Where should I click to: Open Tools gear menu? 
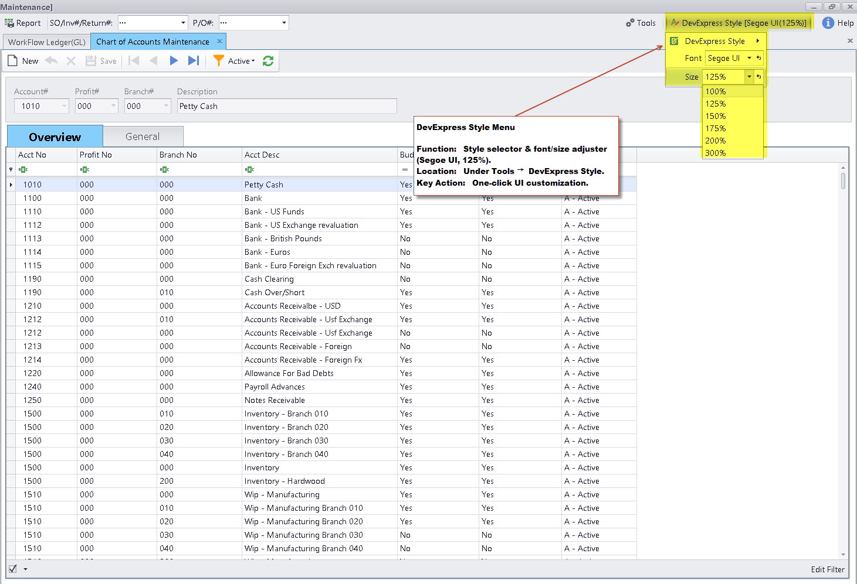[640, 23]
